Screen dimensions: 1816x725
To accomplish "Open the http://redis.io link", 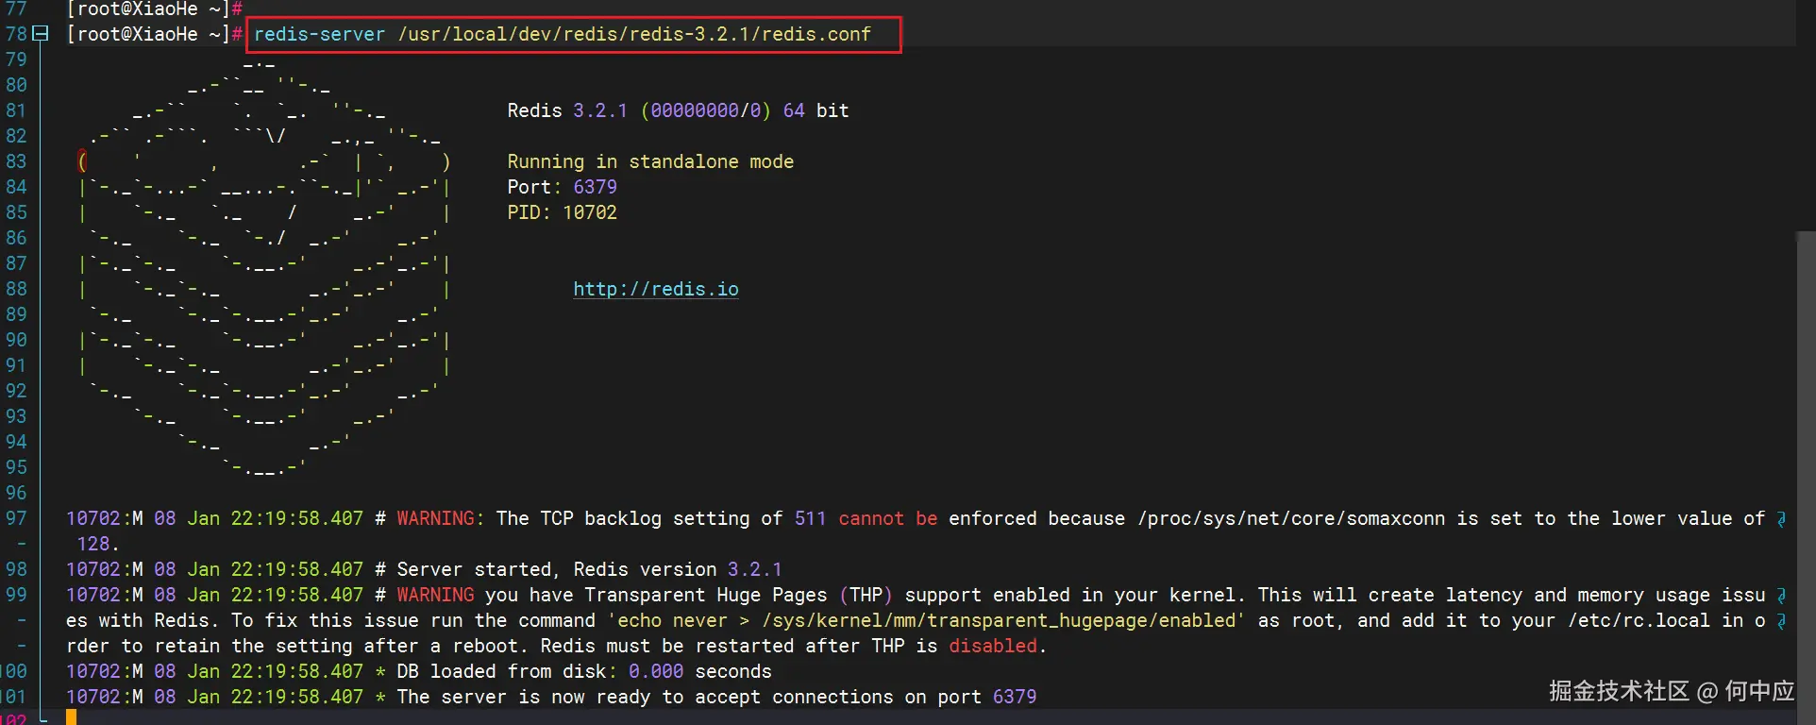I will pos(656,289).
